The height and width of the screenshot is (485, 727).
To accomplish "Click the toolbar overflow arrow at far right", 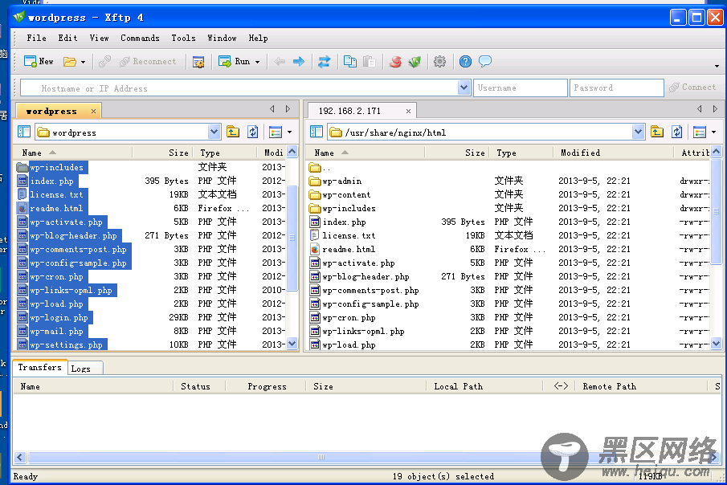I will click(717, 66).
